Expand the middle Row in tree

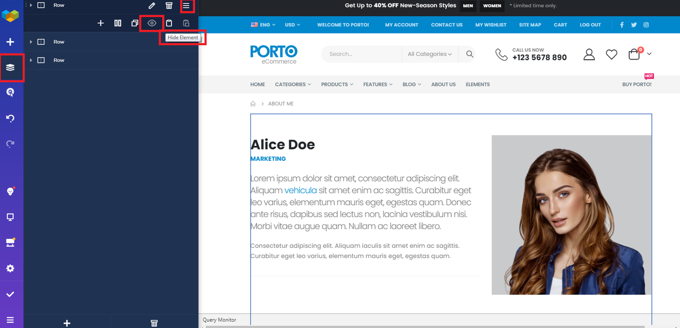click(31, 42)
